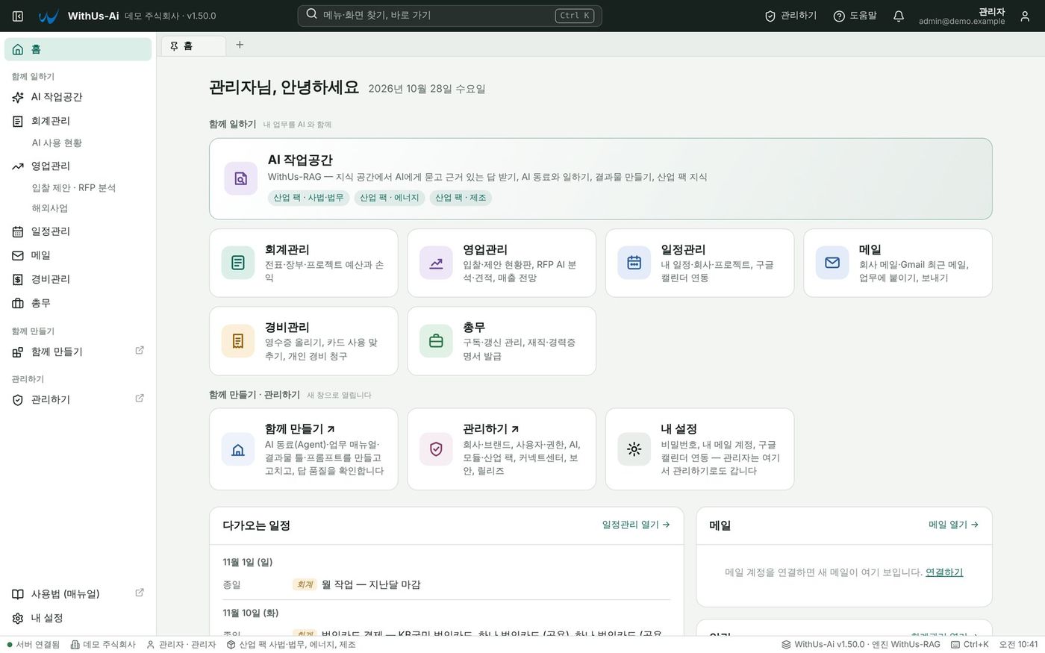Click the 산업 팩 · 제조 tag
The height and width of the screenshot is (653, 1045).
coord(461,198)
